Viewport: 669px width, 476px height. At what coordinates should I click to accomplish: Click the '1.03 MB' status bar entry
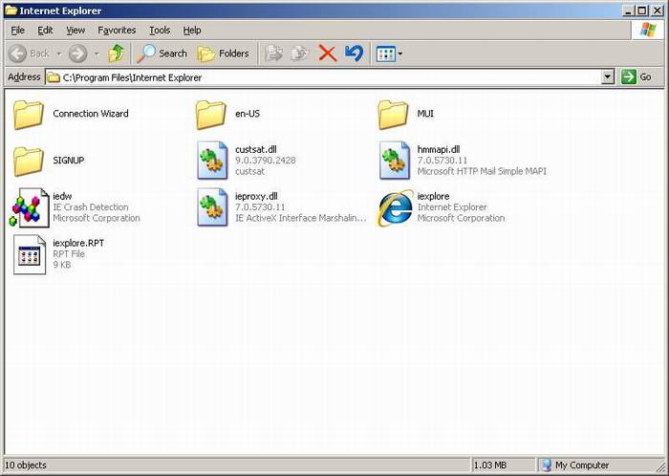[x=489, y=465]
